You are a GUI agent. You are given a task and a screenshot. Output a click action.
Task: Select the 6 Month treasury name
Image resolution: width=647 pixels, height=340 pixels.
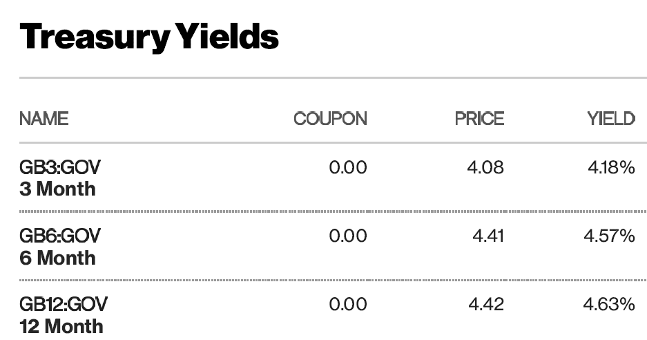pyautogui.click(x=57, y=258)
